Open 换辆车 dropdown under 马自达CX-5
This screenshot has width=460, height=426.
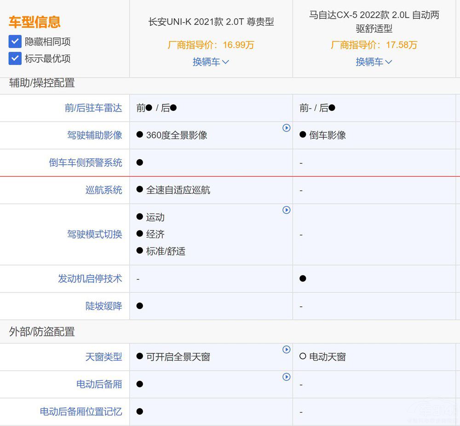374,62
